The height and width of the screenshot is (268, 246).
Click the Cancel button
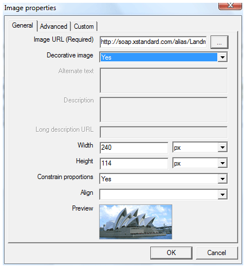[217, 253]
